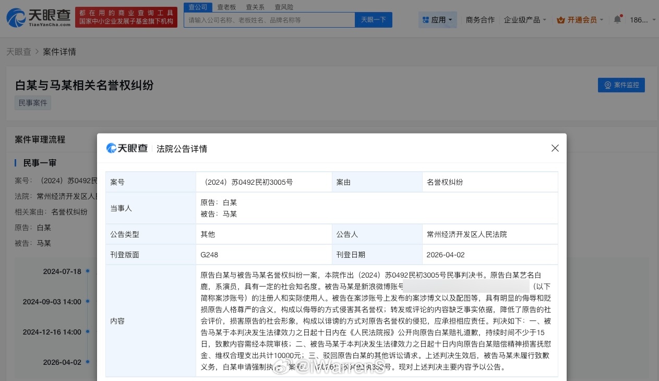Click the 天眼查 breadcrumb link

(x=19, y=52)
